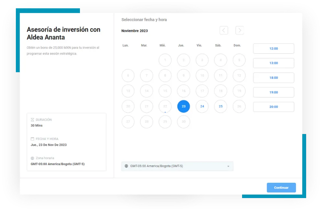Click 'Jue., 23 De Nov De 2023' text
The height and width of the screenshot is (211, 322).
pos(49,145)
